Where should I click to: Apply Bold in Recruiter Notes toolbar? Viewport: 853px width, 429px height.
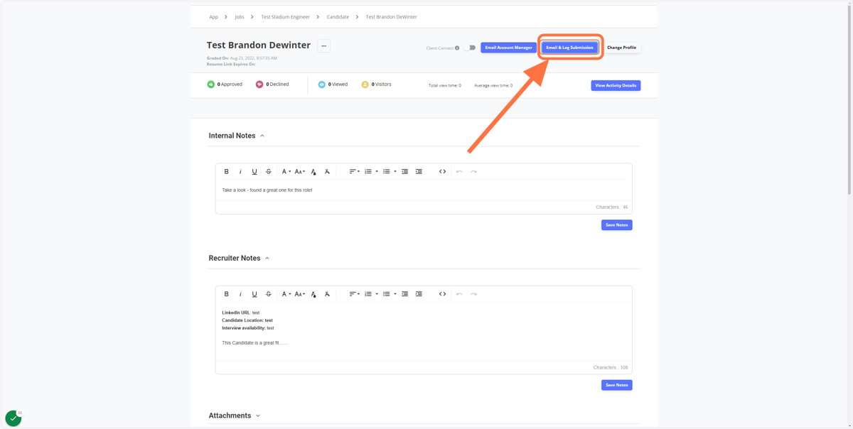click(227, 294)
